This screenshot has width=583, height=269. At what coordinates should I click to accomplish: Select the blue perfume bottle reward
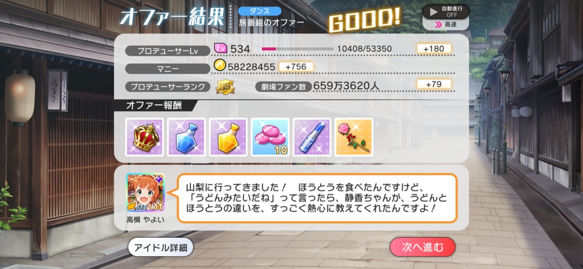(x=186, y=137)
